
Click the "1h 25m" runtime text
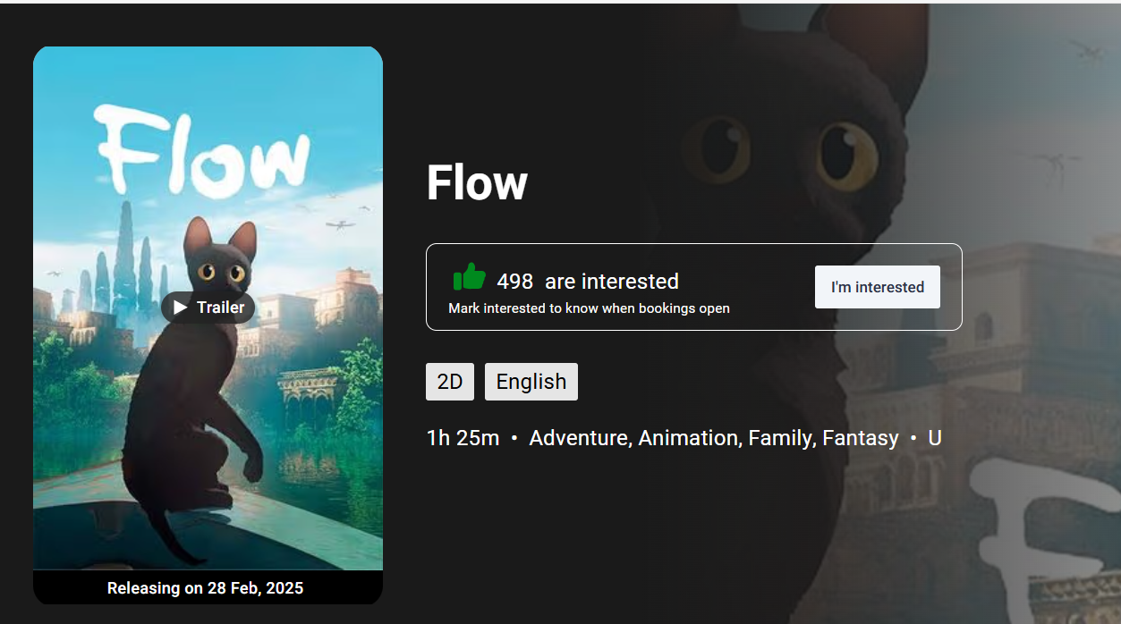pyautogui.click(x=462, y=438)
